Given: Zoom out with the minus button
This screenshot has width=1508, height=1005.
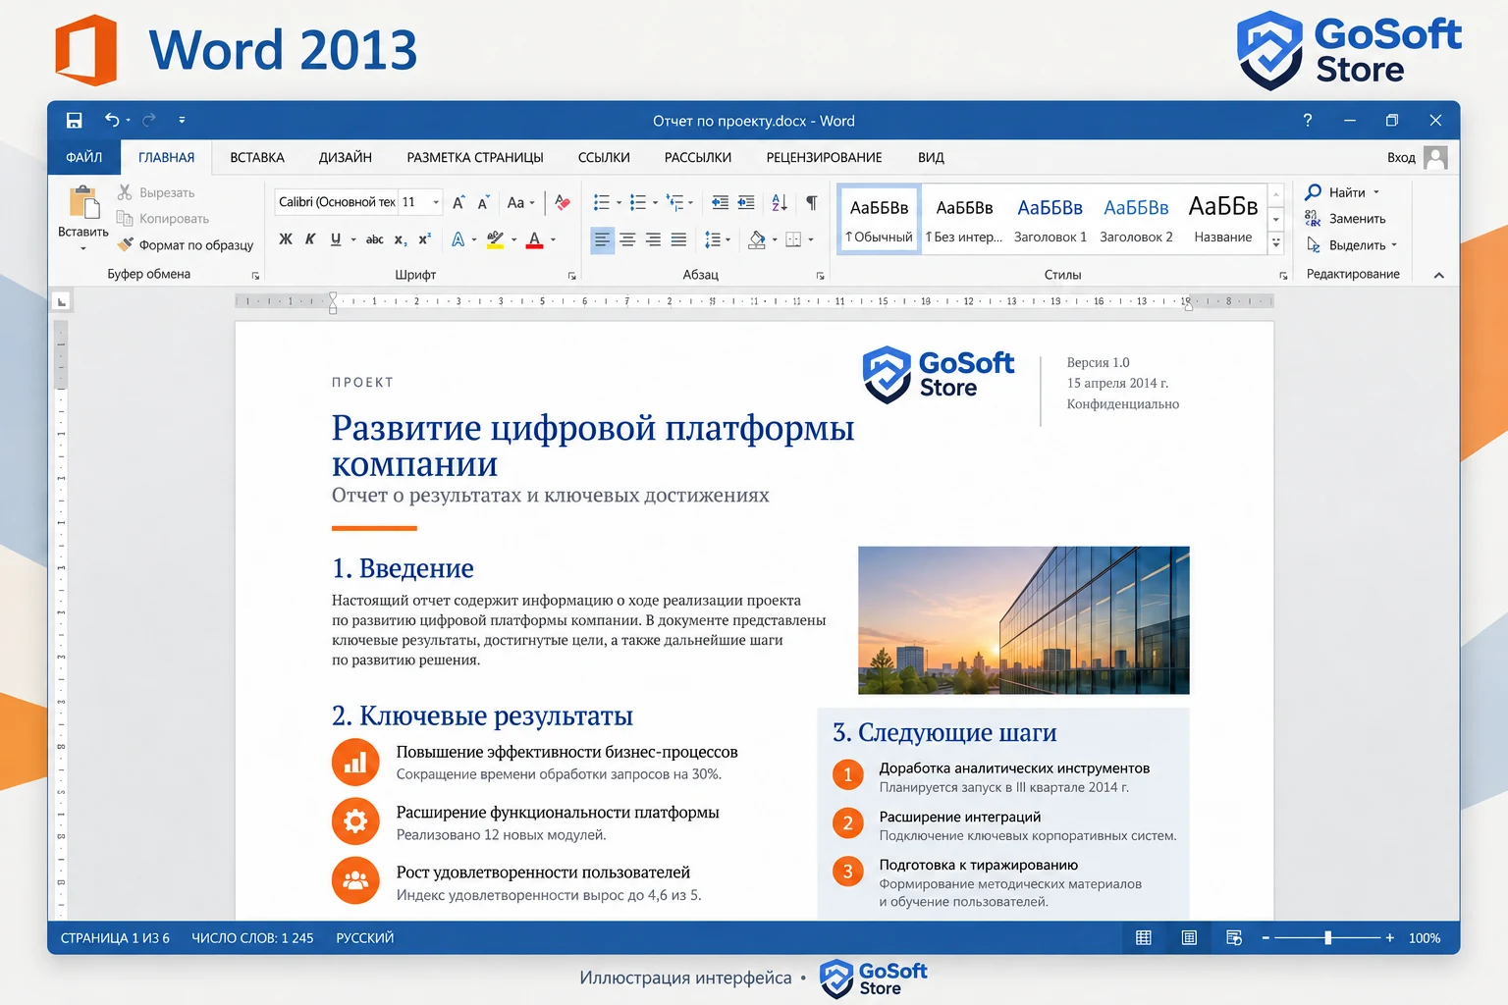Looking at the screenshot, I should coord(1266,938).
